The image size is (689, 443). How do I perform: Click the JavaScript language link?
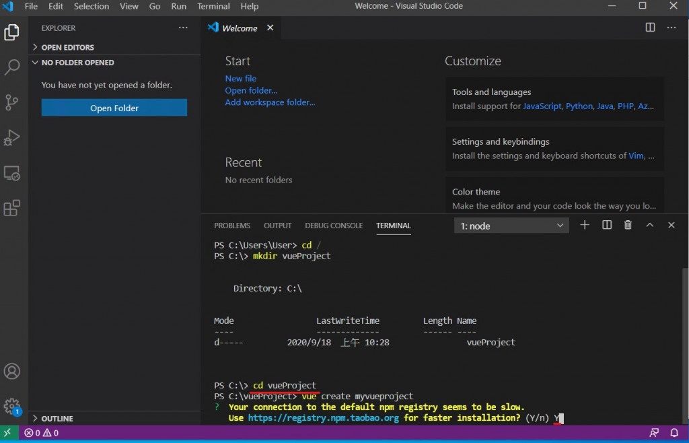(542, 106)
